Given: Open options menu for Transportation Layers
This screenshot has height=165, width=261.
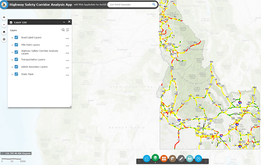Looking at the screenshot, I should (x=67, y=61).
